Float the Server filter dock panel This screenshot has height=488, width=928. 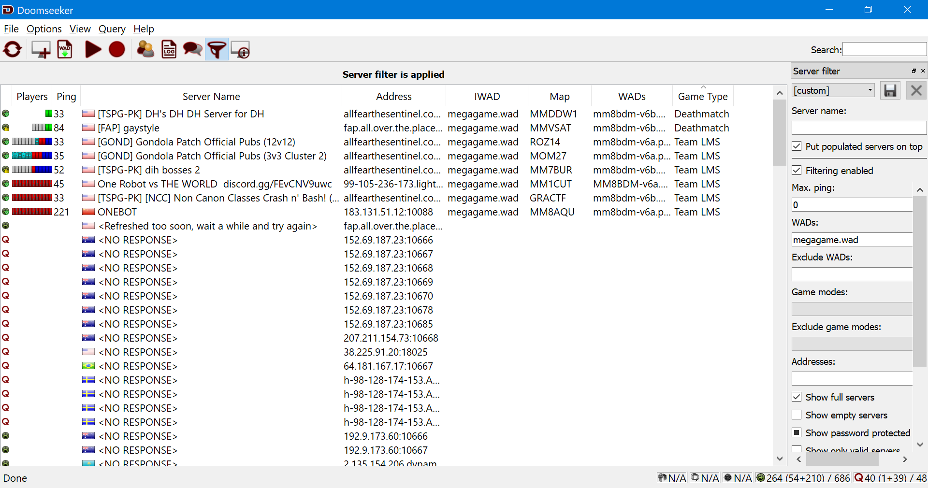[x=914, y=71]
